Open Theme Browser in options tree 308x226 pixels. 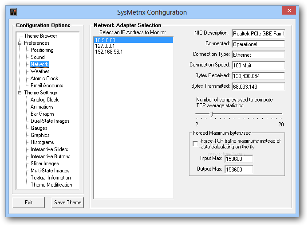pos(40,36)
